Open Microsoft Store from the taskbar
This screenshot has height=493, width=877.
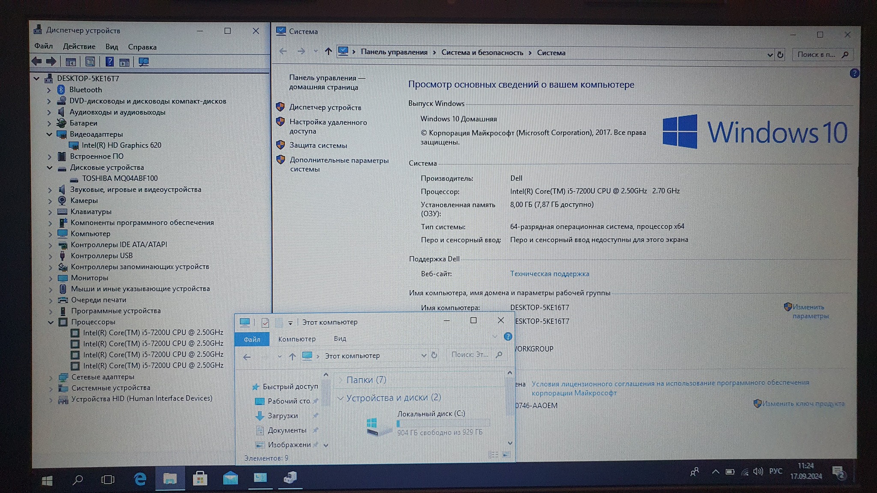[200, 478]
